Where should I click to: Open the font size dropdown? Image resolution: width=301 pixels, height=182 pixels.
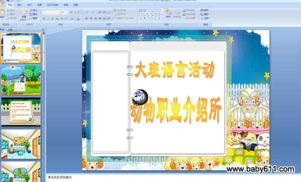(x=65, y=12)
